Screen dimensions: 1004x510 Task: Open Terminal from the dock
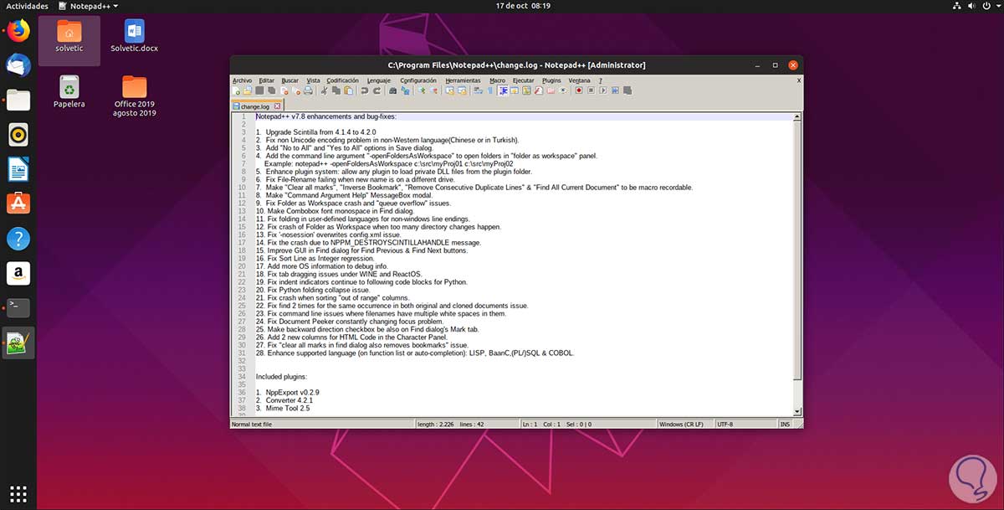coord(18,307)
